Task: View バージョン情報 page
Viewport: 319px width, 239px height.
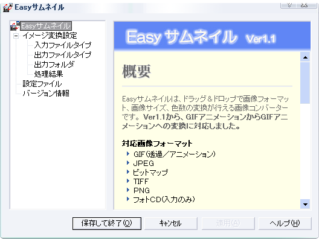Action: (x=46, y=94)
